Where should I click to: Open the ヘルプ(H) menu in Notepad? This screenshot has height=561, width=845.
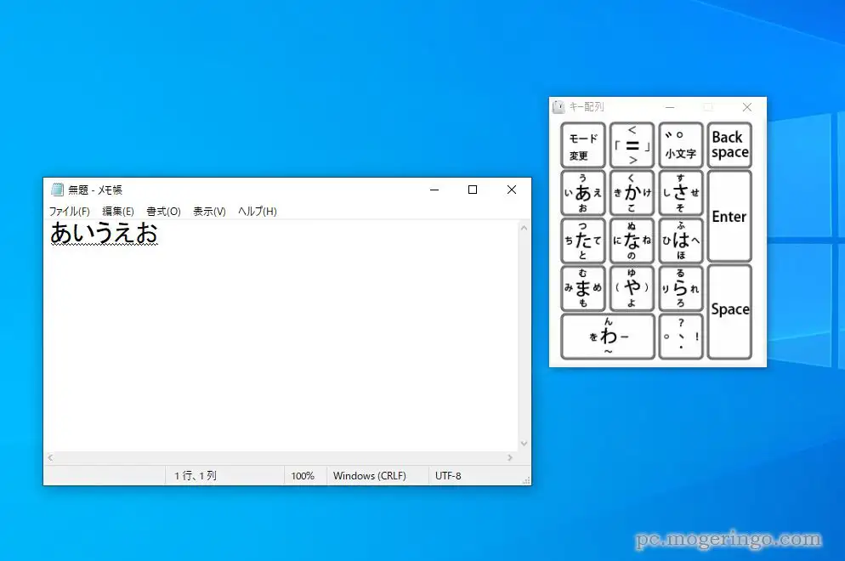tap(258, 212)
